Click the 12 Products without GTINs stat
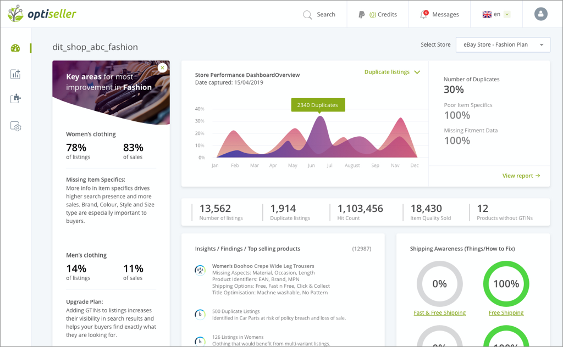 click(505, 212)
